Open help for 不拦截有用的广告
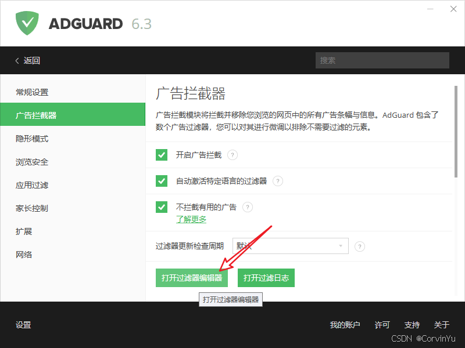 point(248,207)
